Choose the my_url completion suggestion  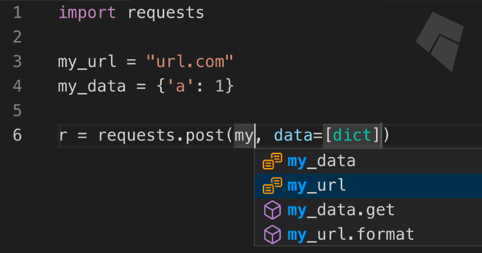tap(317, 185)
